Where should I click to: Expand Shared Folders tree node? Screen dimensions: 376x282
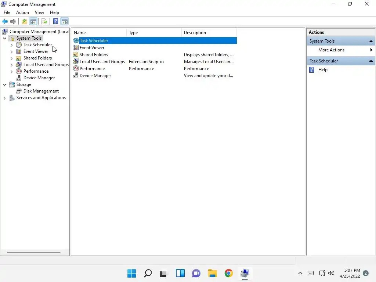coord(11,58)
